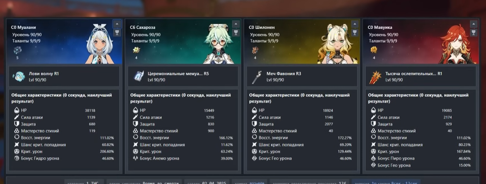The height and width of the screenshot is (184, 486).
Task: Click the weapon name Меч Фавония R3
Action: tap(284, 74)
